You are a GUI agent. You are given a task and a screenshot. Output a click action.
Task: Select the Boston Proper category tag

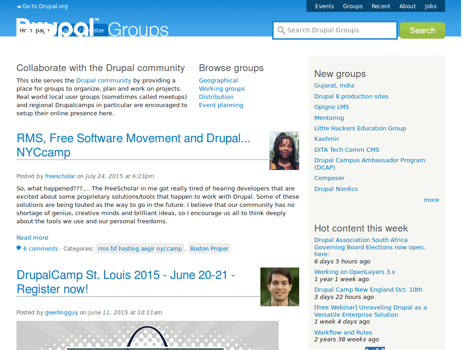click(x=209, y=248)
